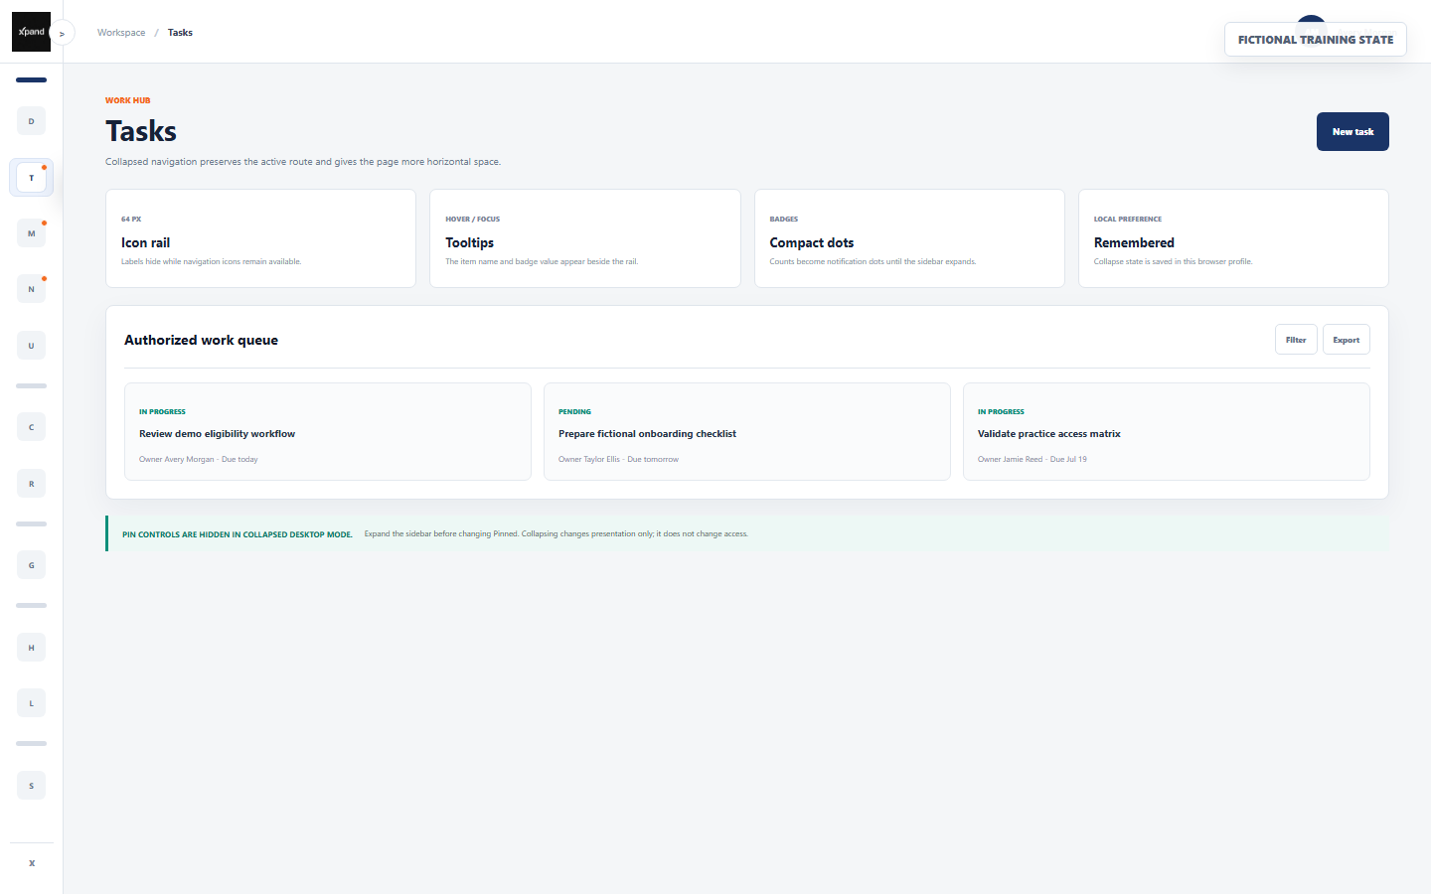Open the H rail item
Image resolution: width=1431 pixels, height=894 pixels.
[x=31, y=648]
